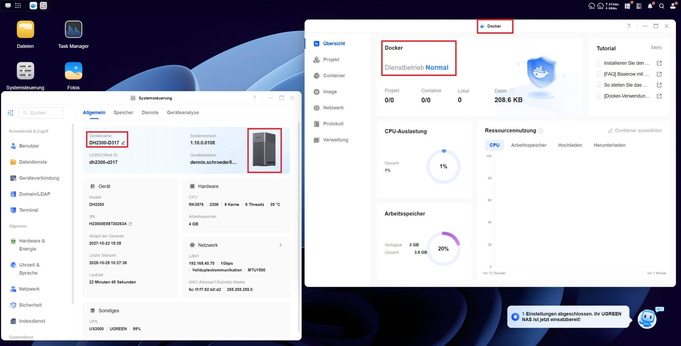Copy the serial number with the copy icon

(x=130, y=224)
